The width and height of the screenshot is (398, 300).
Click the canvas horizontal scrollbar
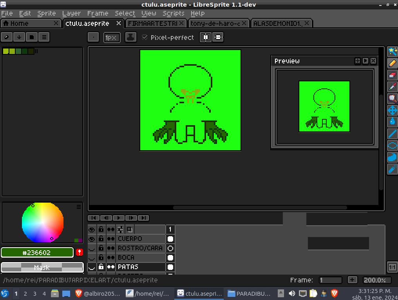pyautogui.click(x=260, y=208)
